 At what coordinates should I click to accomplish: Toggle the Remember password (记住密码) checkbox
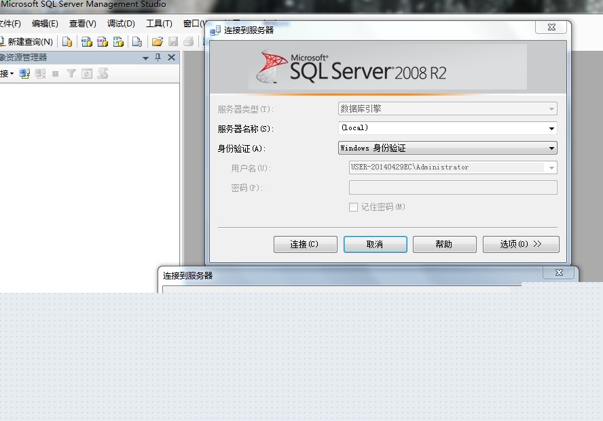353,207
